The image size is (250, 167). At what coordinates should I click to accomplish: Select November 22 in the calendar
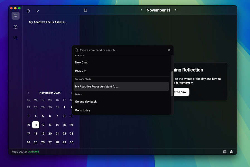coord(64,134)
